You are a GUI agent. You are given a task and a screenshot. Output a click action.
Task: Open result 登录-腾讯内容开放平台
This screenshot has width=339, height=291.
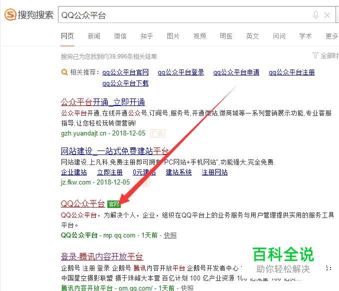click(x=102, y=256)
